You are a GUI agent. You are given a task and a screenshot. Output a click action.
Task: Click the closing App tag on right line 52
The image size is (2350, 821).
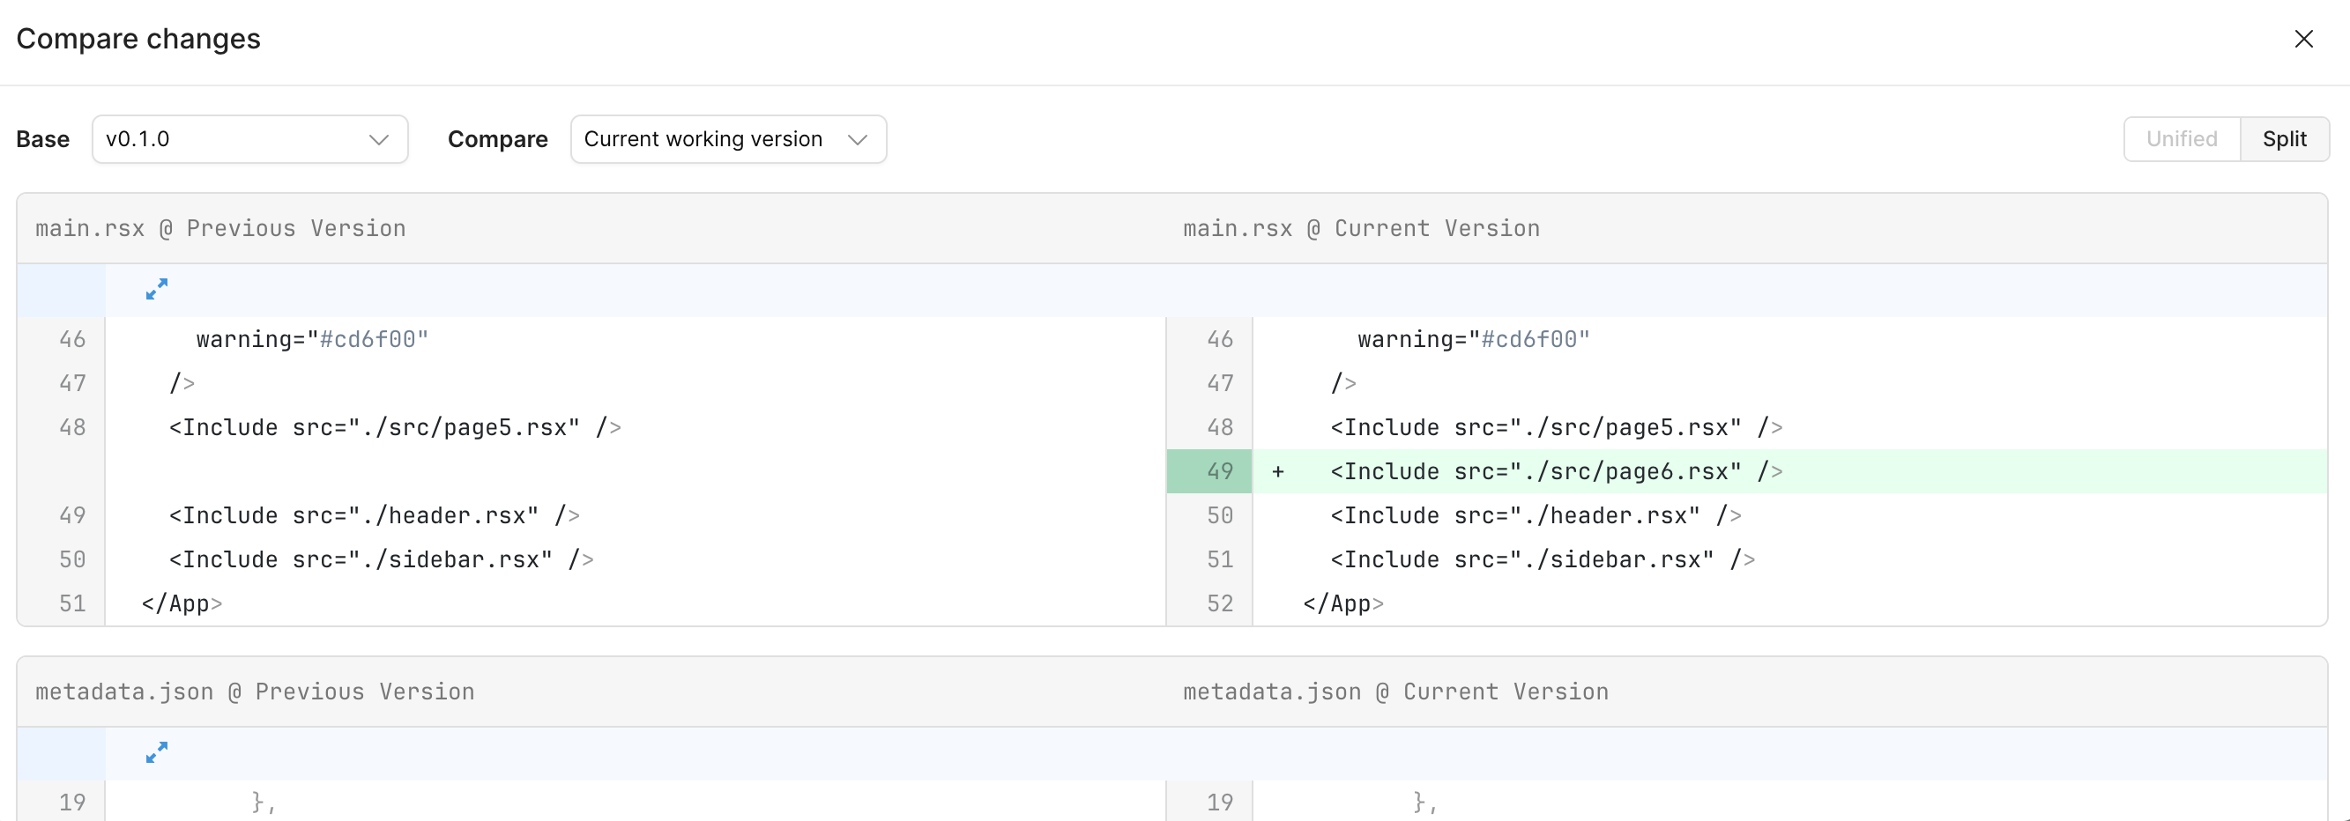click(x=1342, y=603)
